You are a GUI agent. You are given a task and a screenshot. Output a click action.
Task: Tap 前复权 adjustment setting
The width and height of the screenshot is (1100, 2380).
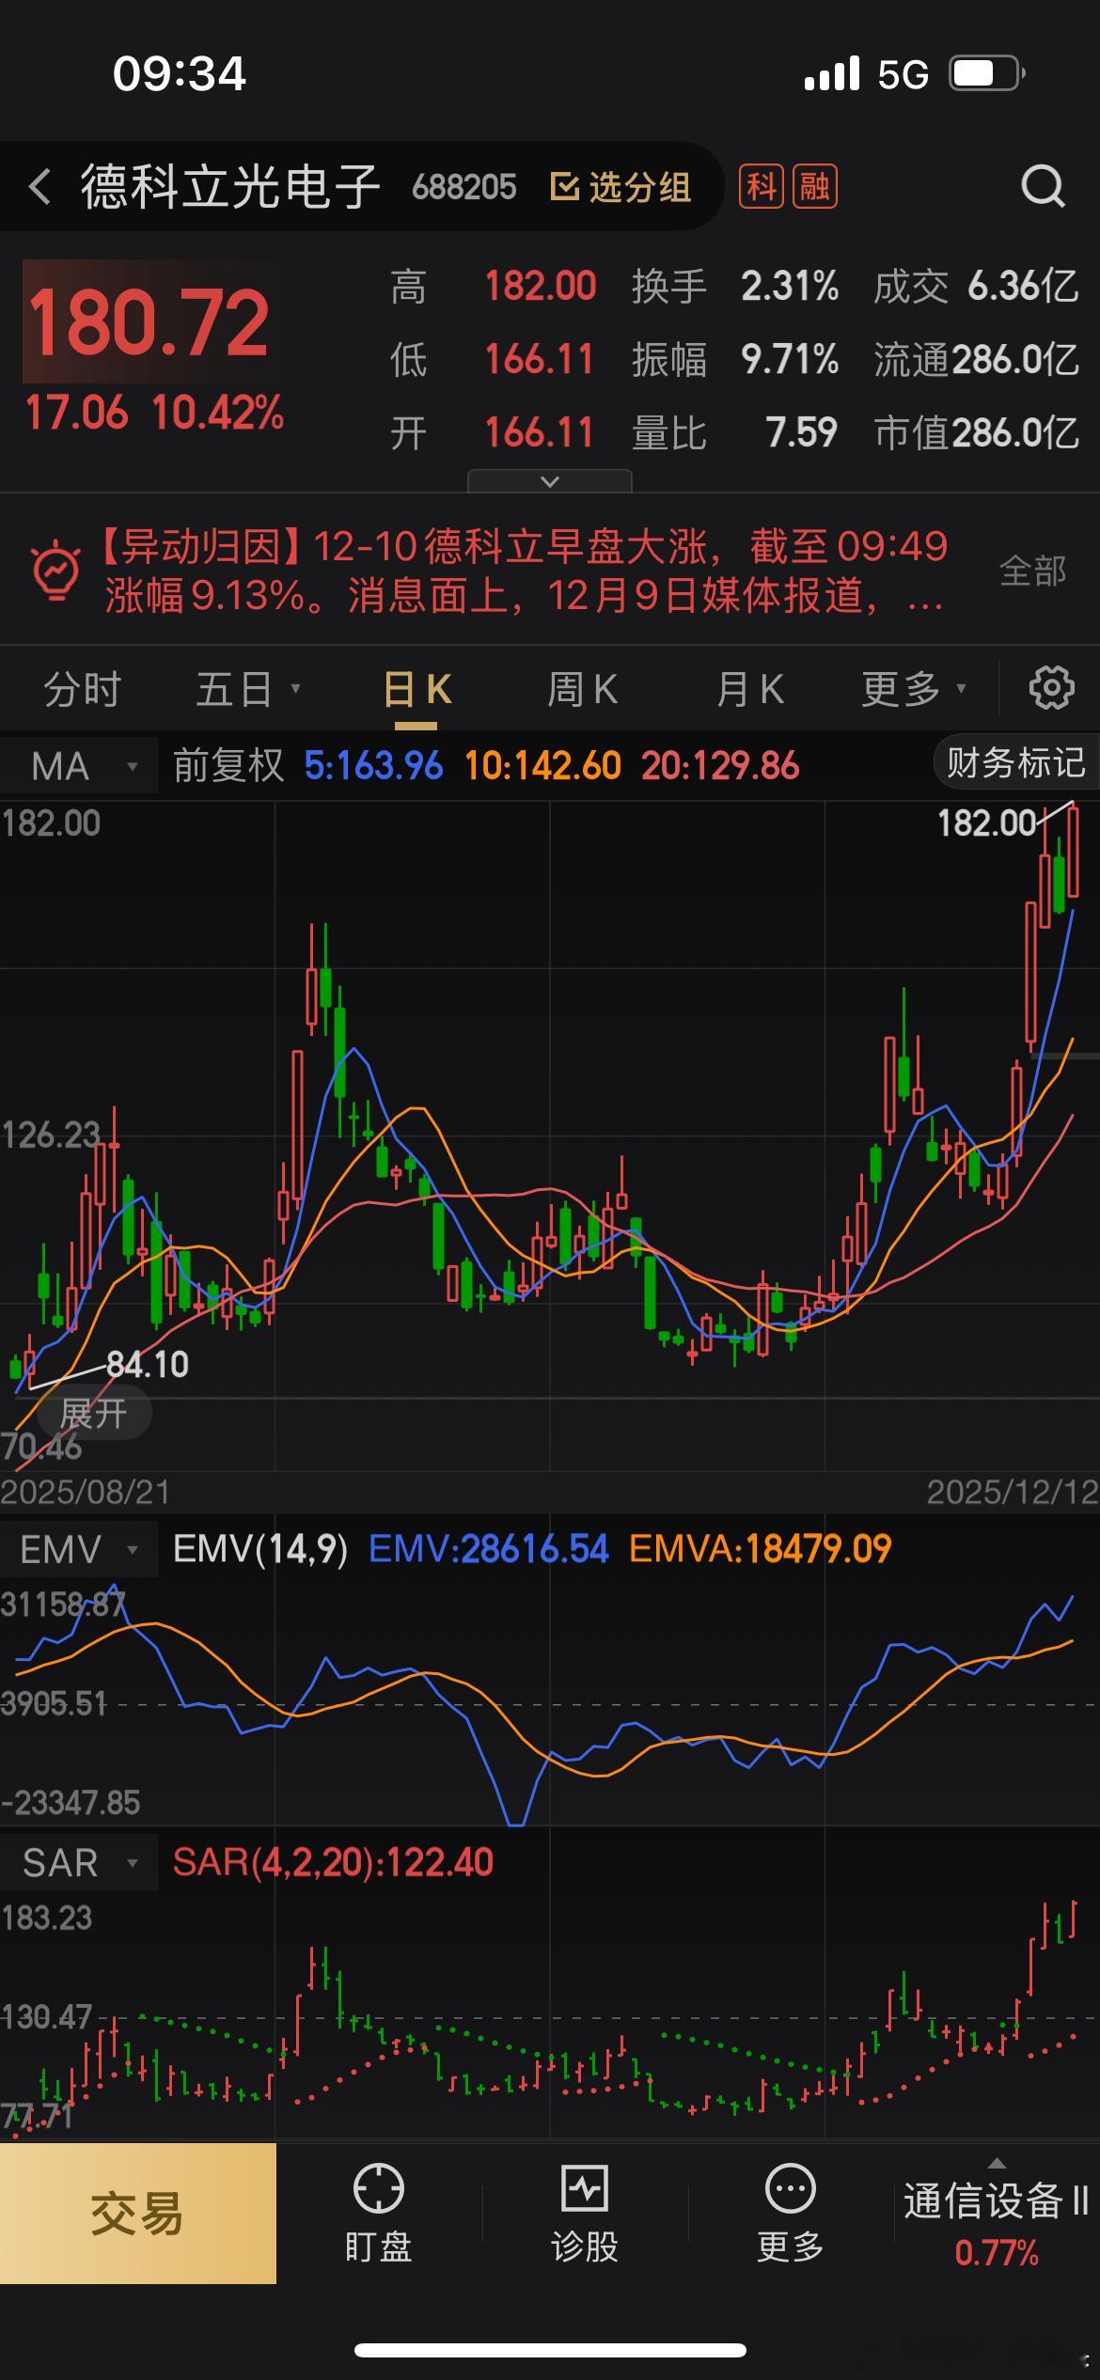point(228,765)
